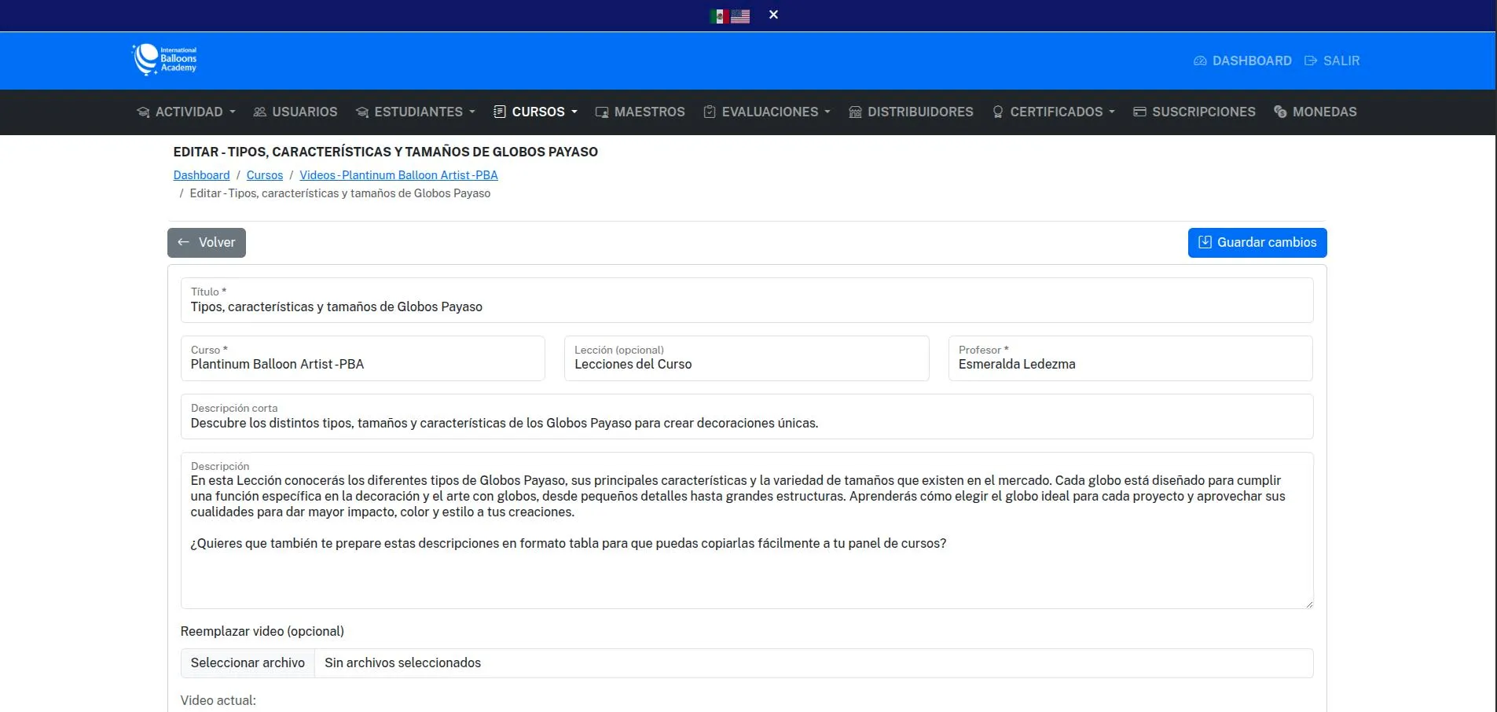Click the save icon inside Guardar cambios
The height and width of the screenshot is (712, 1497).
click(1205, 242)
